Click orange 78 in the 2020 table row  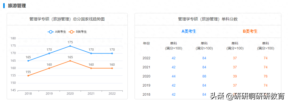point(265,76)
